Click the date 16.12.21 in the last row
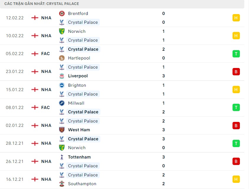This screenshot has height=189, width=249. pos(15,179)
